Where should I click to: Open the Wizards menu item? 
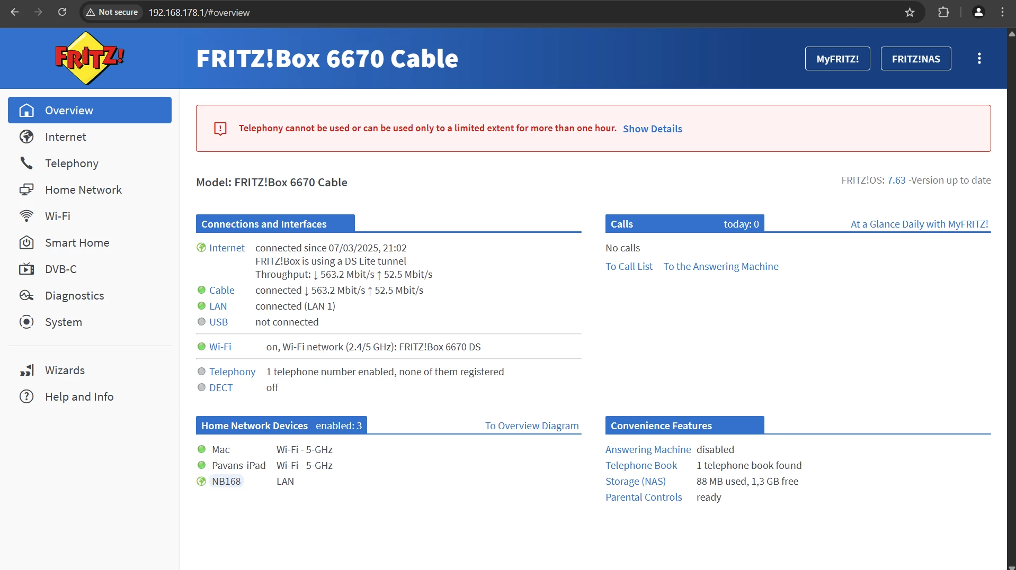coord(90,370)
